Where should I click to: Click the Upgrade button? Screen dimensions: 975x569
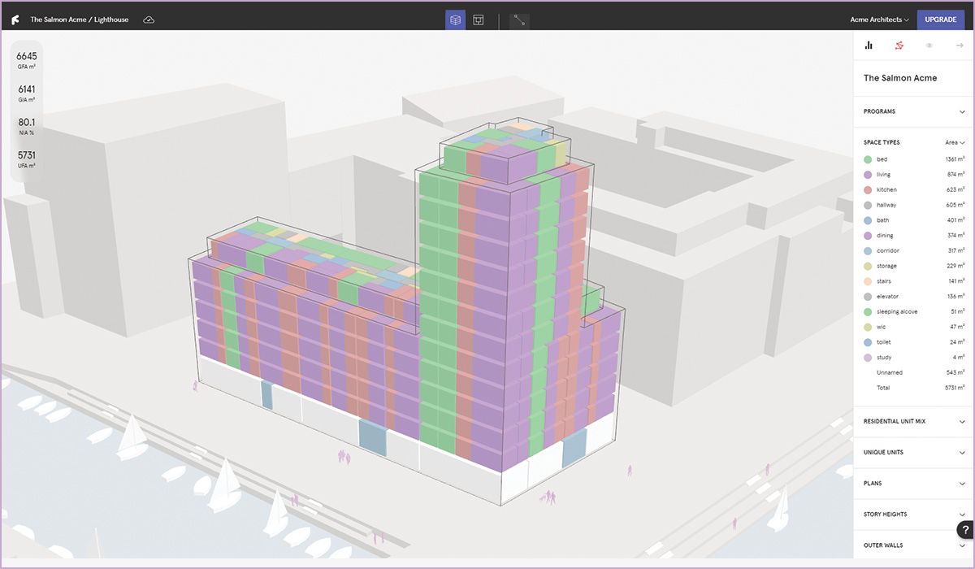tap(940, 20)
